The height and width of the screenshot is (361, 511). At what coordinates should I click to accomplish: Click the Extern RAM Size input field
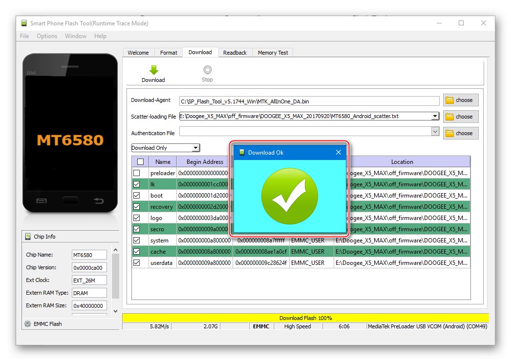click(x=89, y=305)
